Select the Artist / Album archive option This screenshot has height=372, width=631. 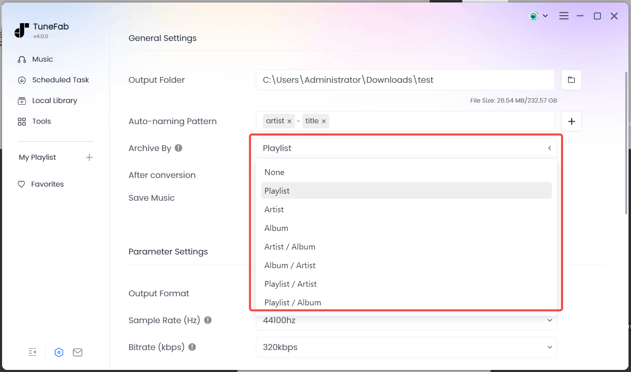click(290, 247)
